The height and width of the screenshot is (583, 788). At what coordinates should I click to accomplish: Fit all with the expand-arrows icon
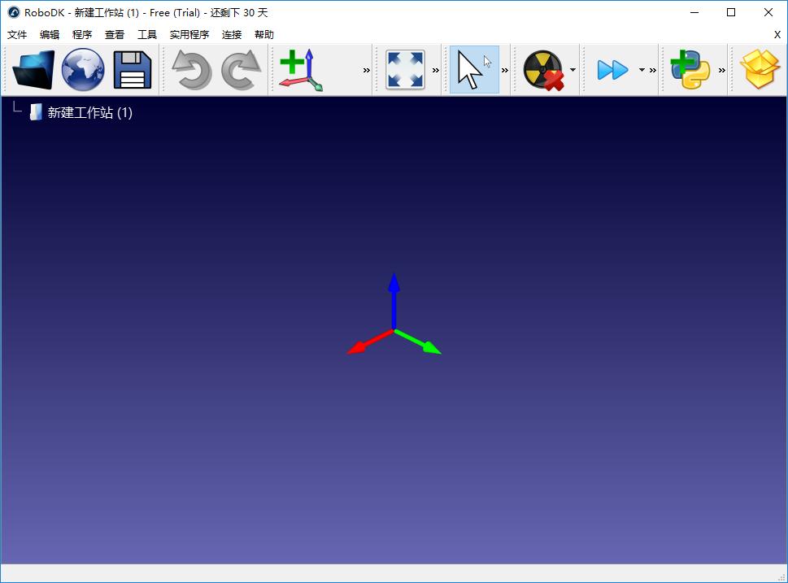click(x=405, y=70)
